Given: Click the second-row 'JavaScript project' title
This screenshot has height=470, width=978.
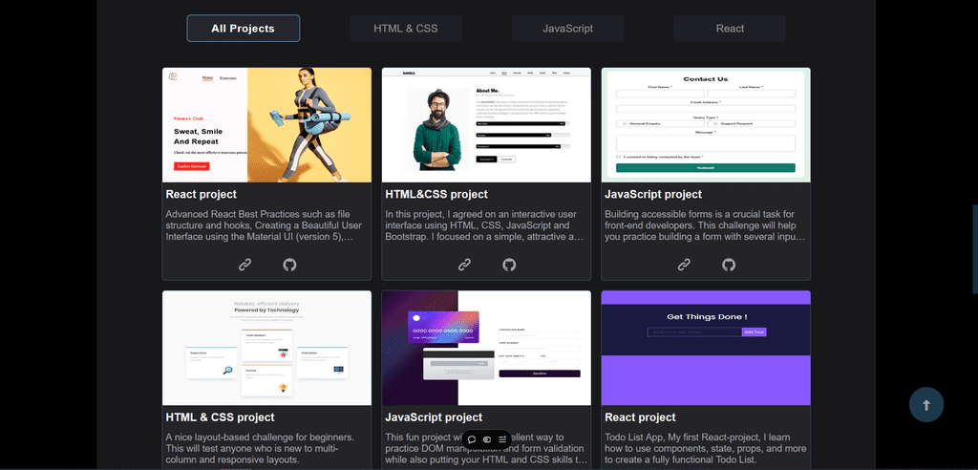Looking at the screenshot, I should [x=434, y=417].
